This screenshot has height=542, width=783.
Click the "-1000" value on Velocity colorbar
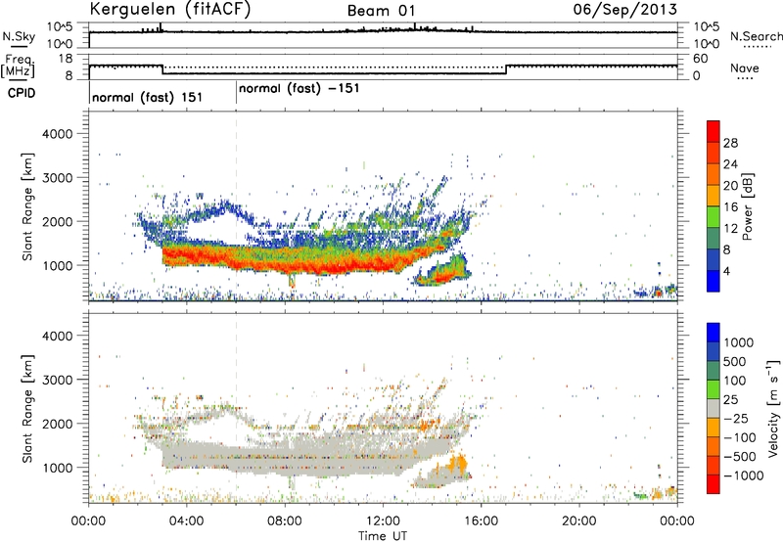pos(743,475)
